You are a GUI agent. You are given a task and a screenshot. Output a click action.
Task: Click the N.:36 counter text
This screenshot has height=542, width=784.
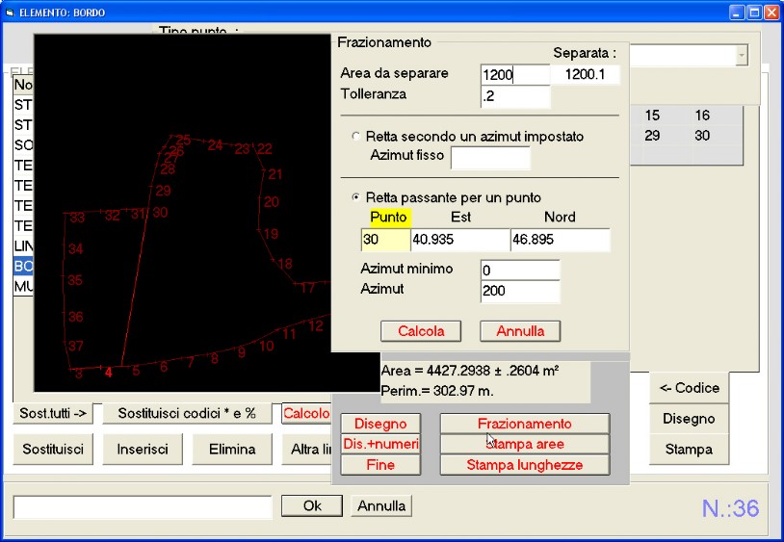pyautogui.click(x=730, y=508)
